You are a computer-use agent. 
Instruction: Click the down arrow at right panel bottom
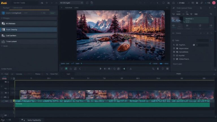[x=215, y=70]
